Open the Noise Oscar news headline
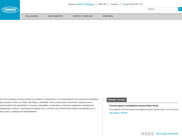 [x=134, y=106]
